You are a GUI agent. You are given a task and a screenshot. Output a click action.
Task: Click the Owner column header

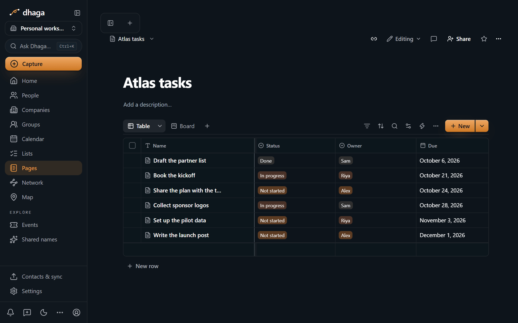coord(376,146)
